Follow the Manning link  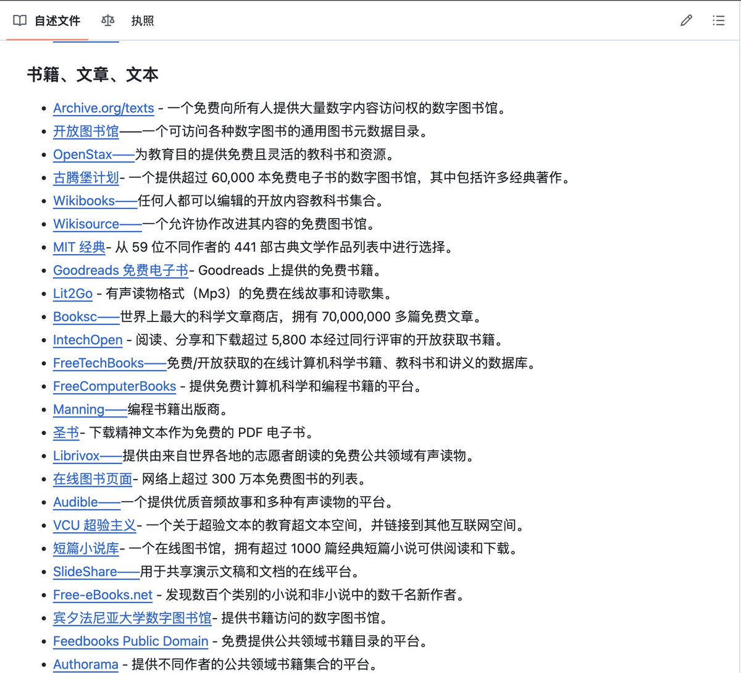click(x=90, y=409)
